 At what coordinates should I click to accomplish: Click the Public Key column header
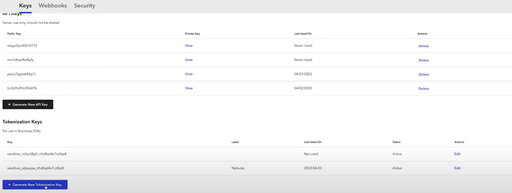click(14, 34)
